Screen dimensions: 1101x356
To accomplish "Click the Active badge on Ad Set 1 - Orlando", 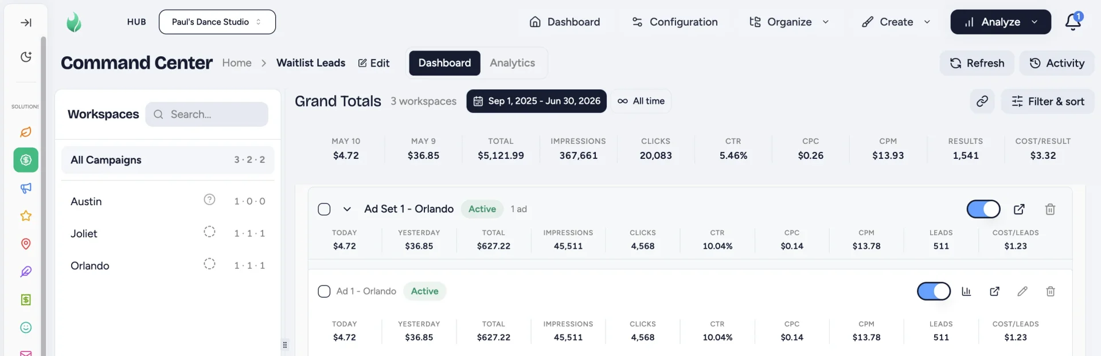I will [482, 209].
